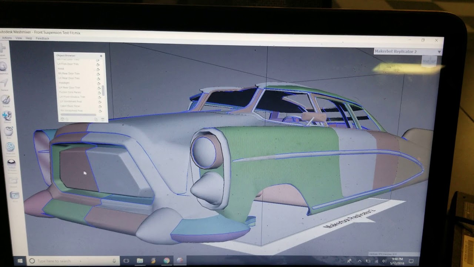Open the Sculpt brush tool

pos(5,99)
